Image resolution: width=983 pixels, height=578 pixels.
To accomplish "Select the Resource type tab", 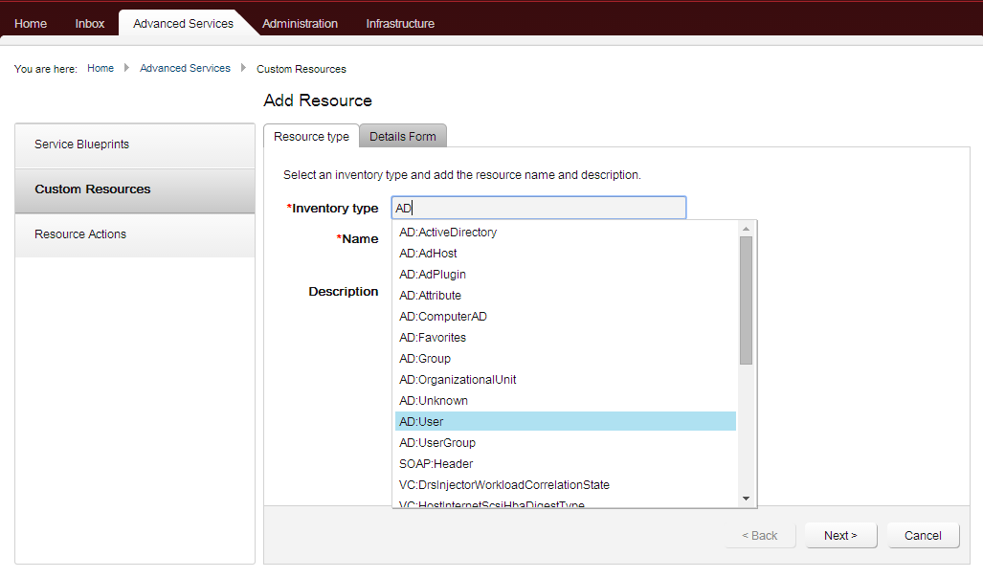I will [x=310, y=136].
